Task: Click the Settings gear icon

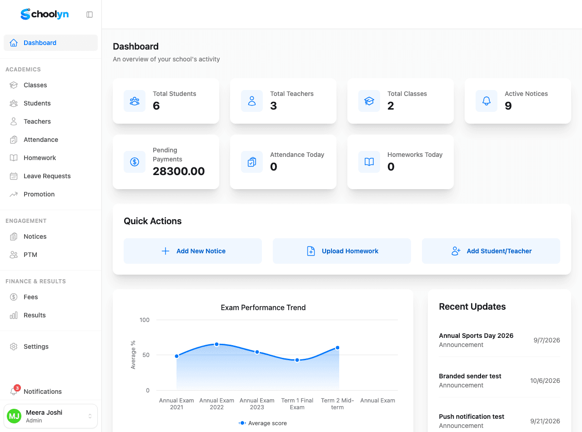Action: (14, 347)
